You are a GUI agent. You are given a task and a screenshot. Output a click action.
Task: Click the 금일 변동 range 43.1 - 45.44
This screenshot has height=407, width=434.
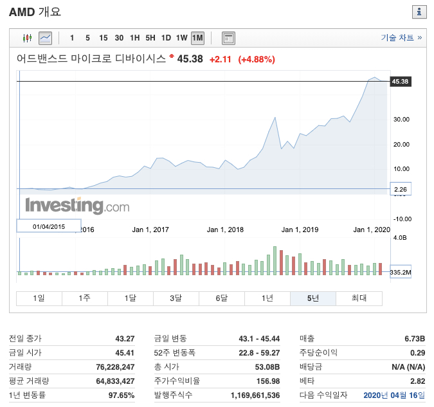tap(259, 339)
